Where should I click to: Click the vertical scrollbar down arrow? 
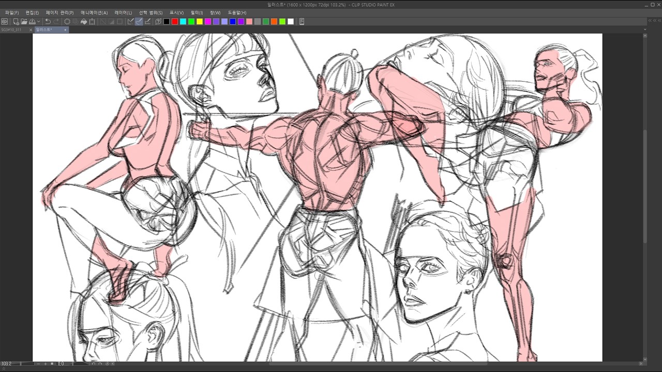(x=645, y=359)
